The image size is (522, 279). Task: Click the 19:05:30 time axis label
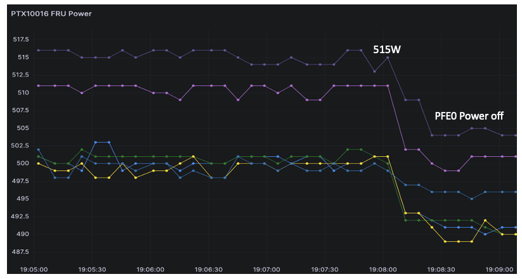92,270
